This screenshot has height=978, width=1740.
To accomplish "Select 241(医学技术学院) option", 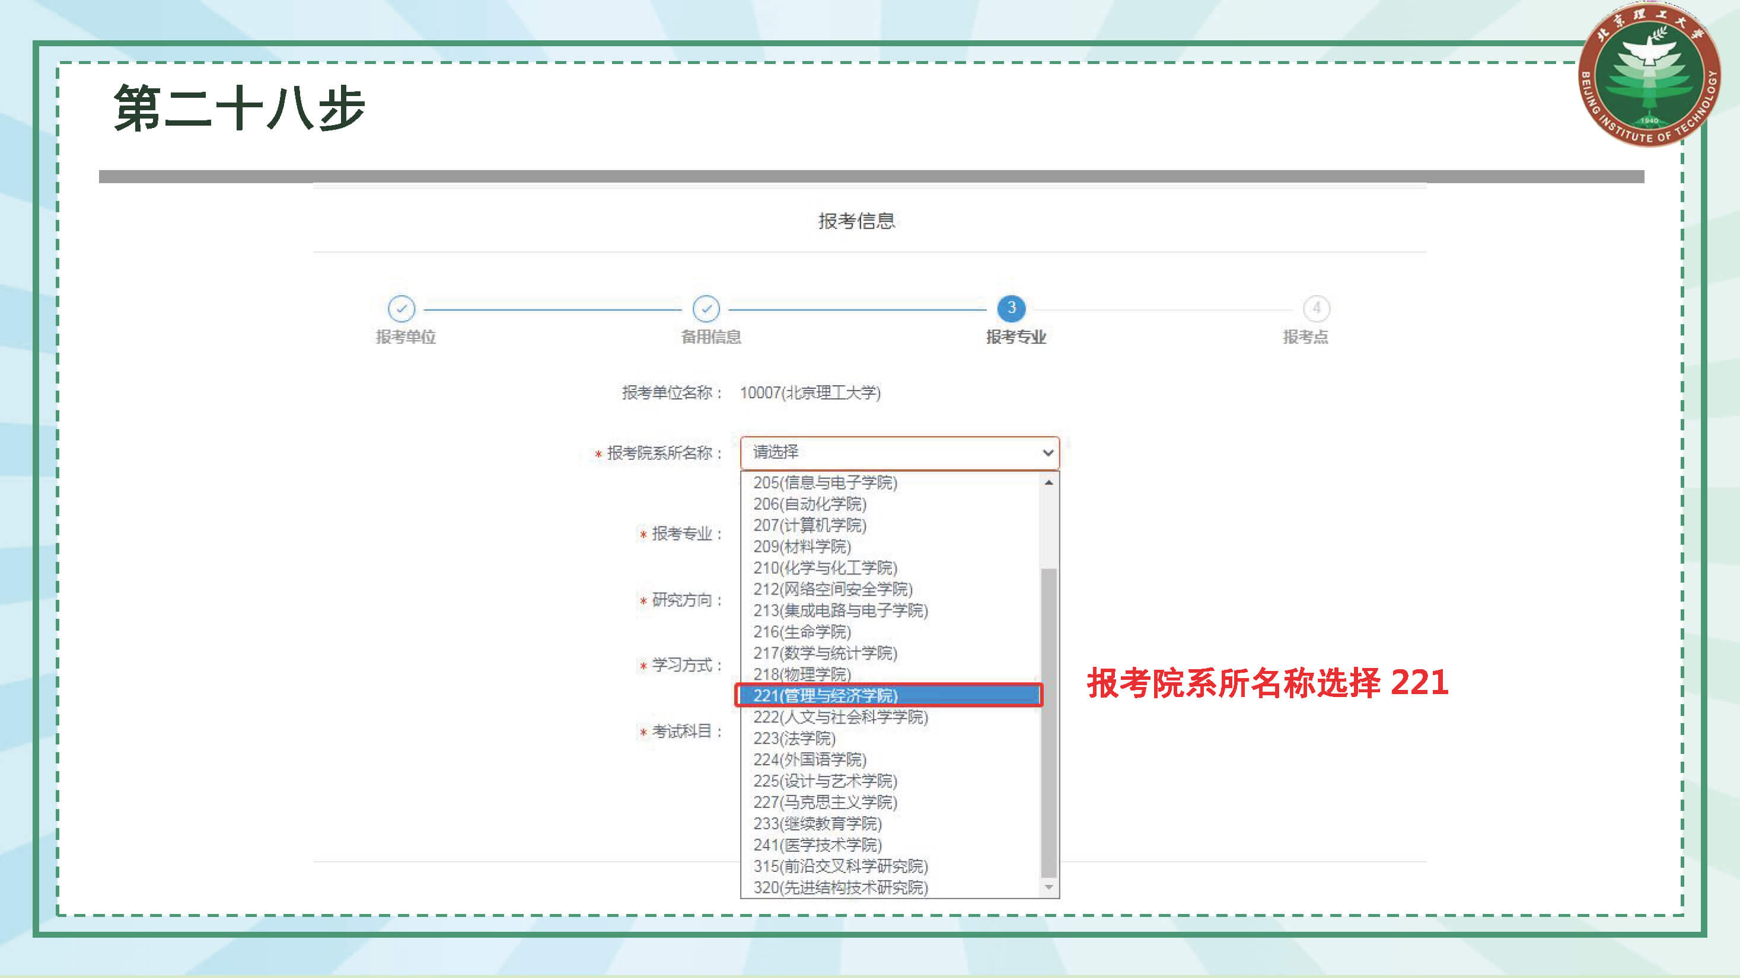I will pos(817,845).
